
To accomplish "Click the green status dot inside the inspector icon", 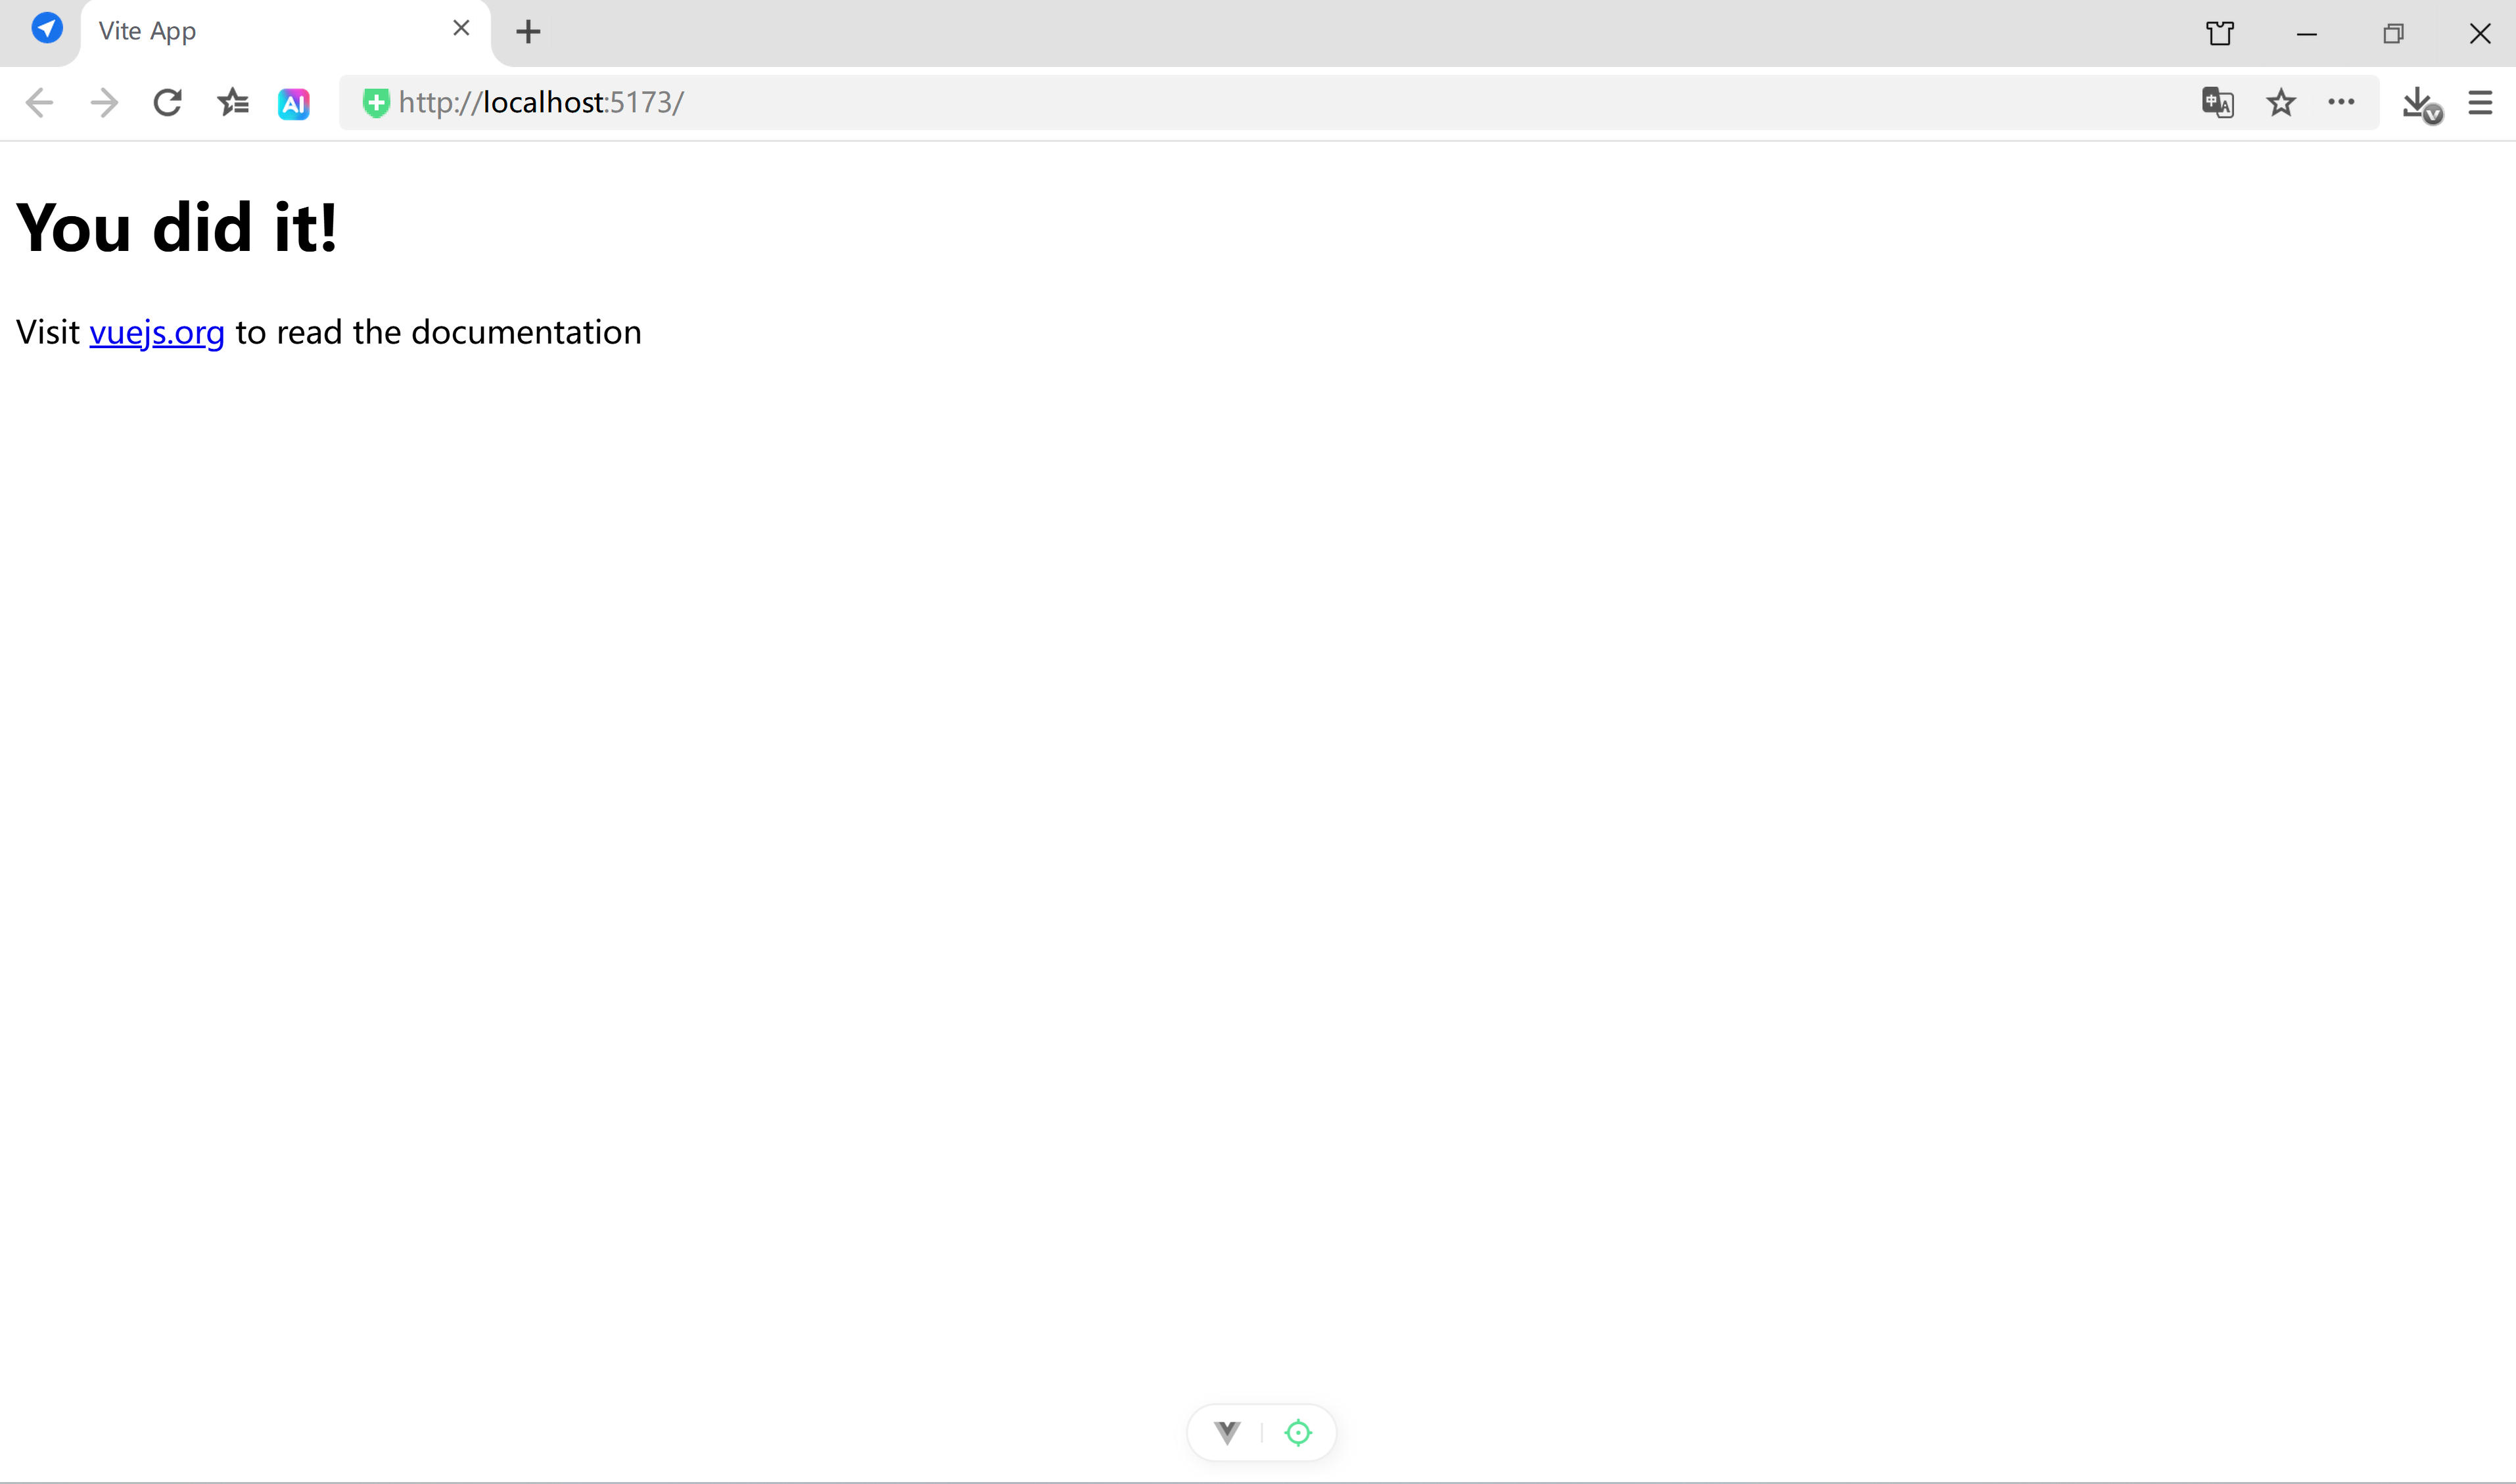I will tap(1297, 1432).
